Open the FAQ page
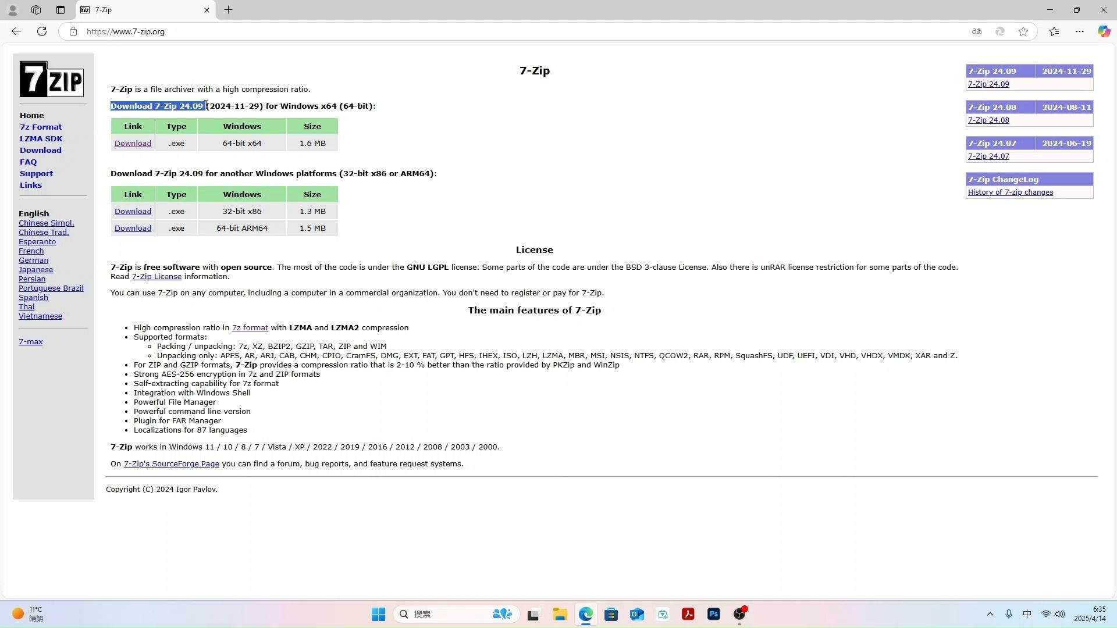Image resolution: width=1117 pixels, height=628 pixels. pos(28,162)
